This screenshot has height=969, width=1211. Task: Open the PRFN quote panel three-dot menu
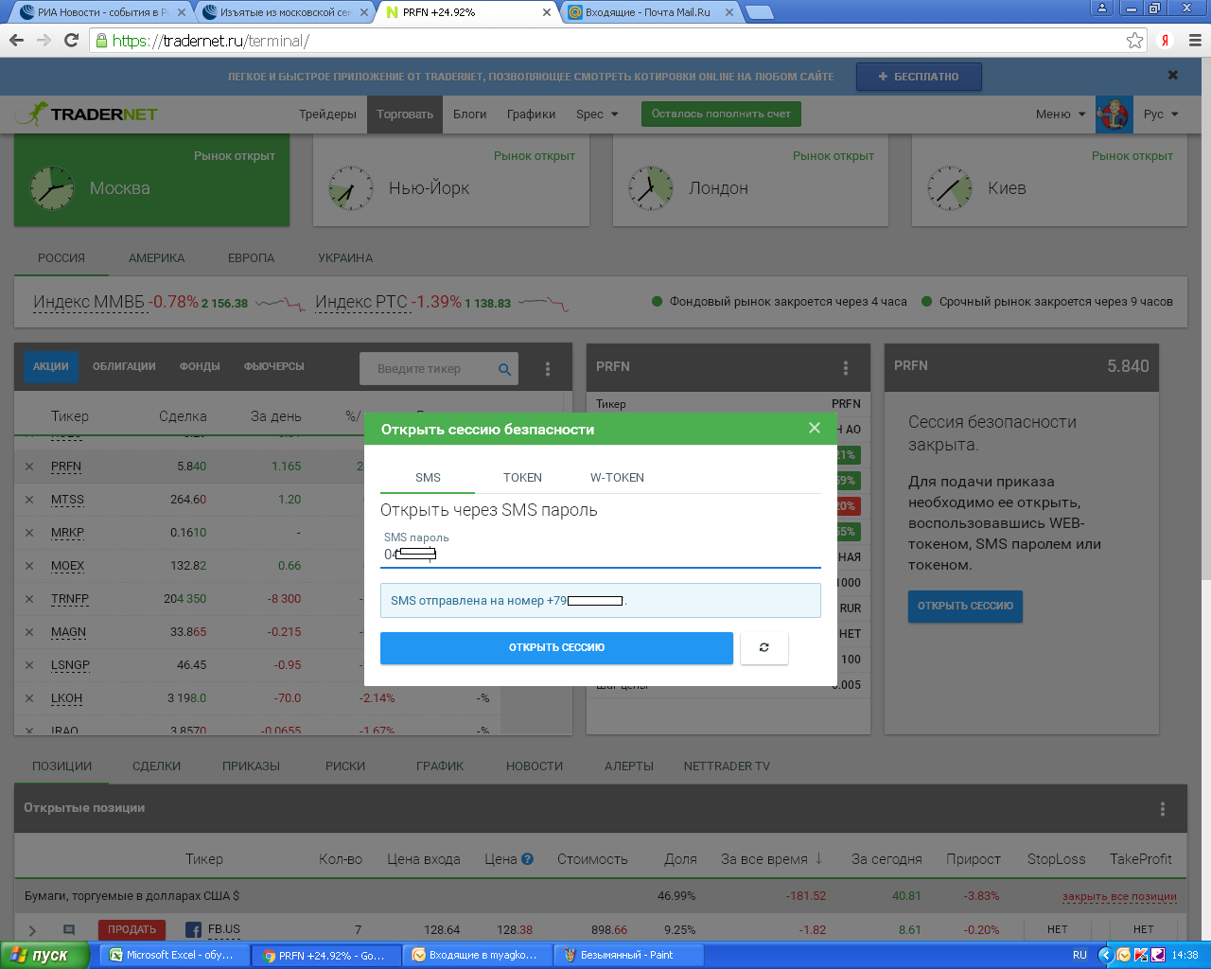[x=846, y=368]
